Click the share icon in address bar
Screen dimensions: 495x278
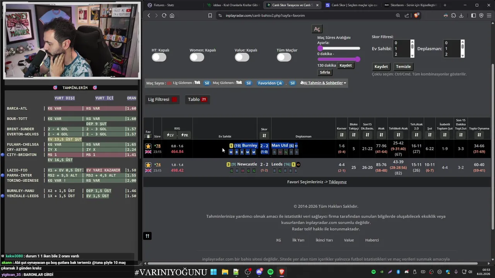point(407,15)
